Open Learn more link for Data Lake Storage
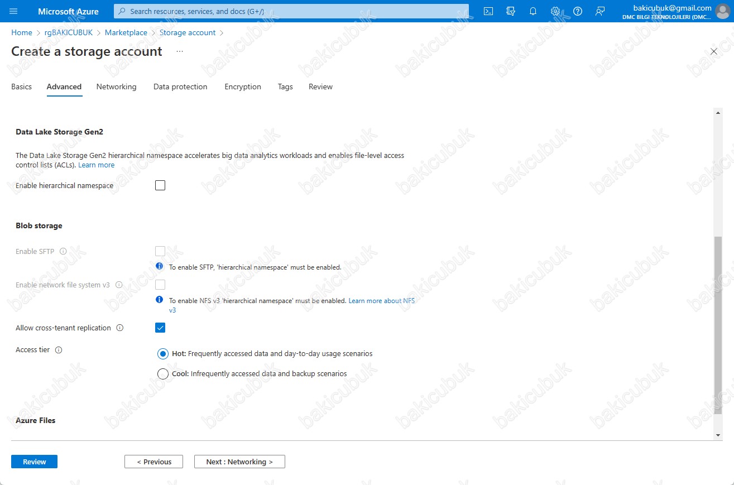 point(96,165)
